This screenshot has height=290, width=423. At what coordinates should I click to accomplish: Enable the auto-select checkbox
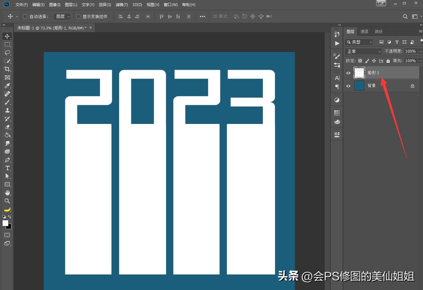tap(25, 16)
